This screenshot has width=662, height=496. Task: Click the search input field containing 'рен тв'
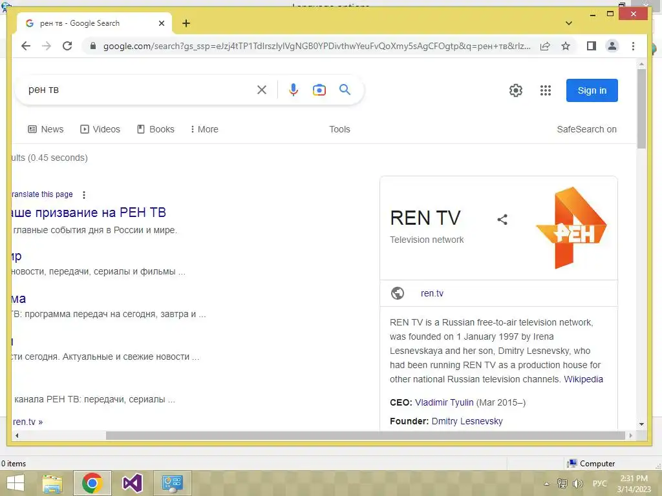point(140,90)
